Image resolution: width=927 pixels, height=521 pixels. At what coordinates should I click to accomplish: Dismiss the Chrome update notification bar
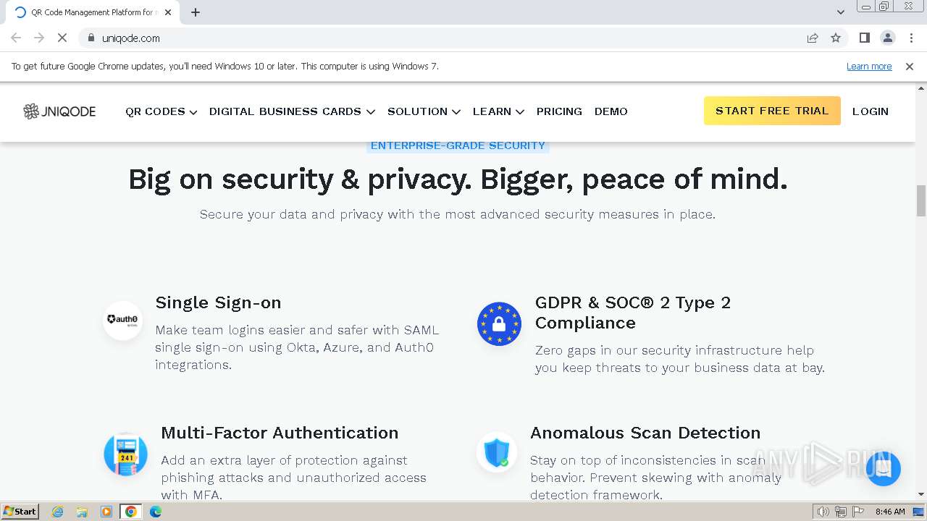[x=910, y=67]
